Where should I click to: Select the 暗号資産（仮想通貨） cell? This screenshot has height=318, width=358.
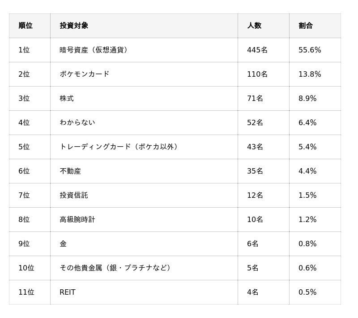pos(95,50)
